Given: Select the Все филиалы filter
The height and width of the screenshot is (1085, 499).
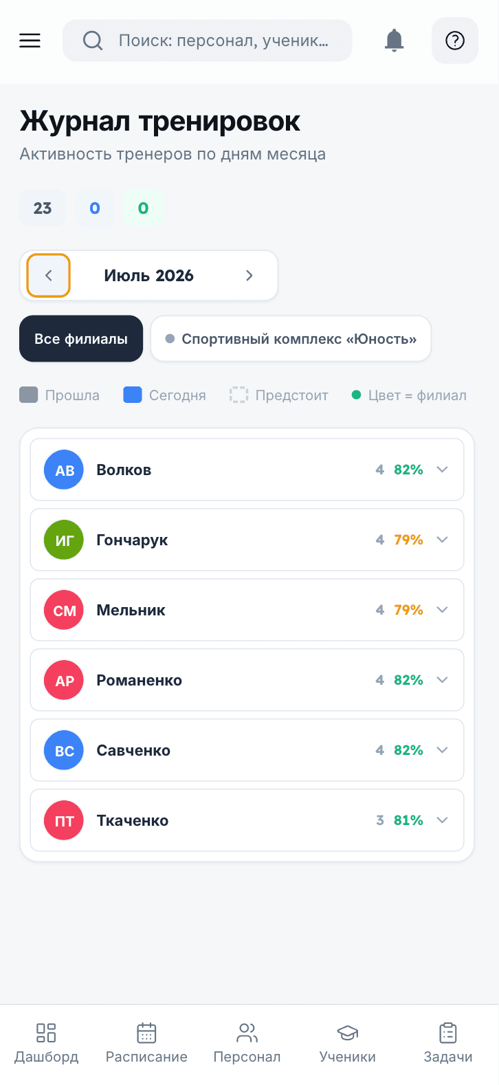Looking at the screenshot, I should click(81, 339).
